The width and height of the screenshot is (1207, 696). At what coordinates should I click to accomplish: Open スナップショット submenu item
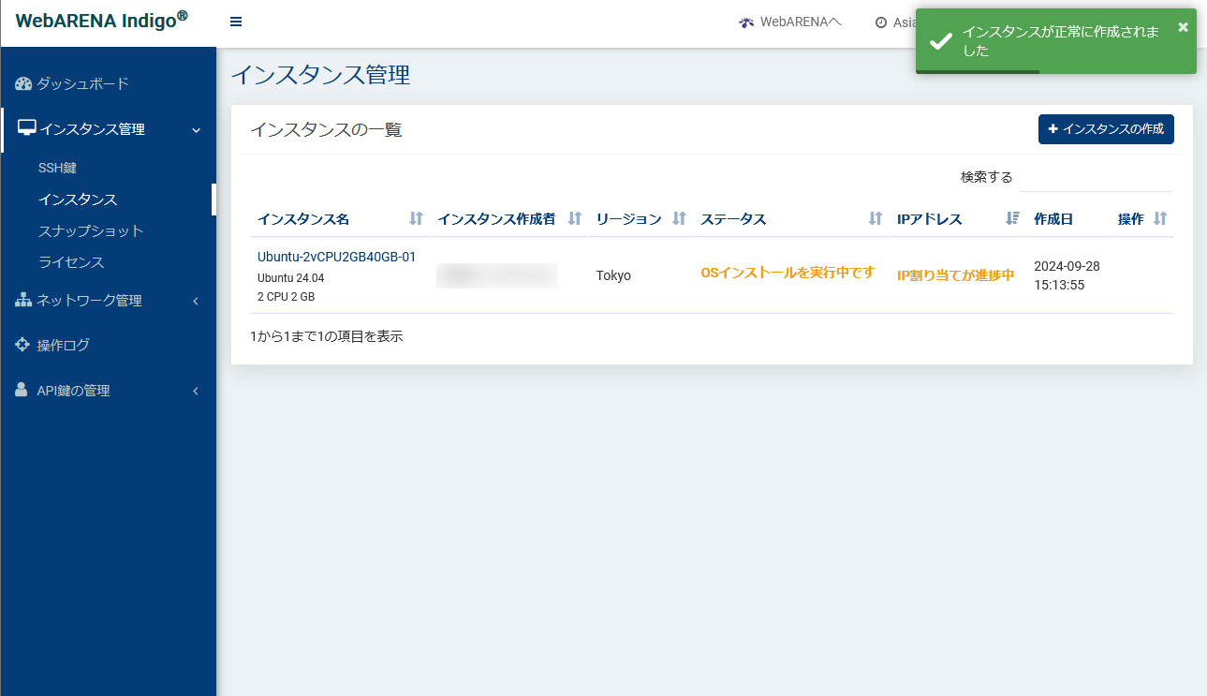[x=91, y=230]
